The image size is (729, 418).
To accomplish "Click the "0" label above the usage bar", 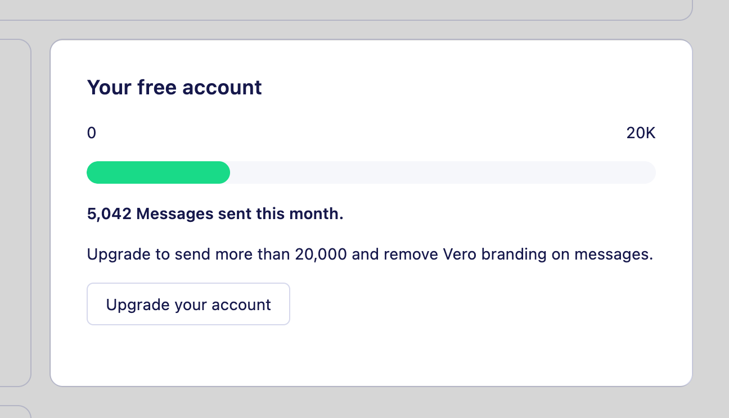I will (x=92, y=133).
